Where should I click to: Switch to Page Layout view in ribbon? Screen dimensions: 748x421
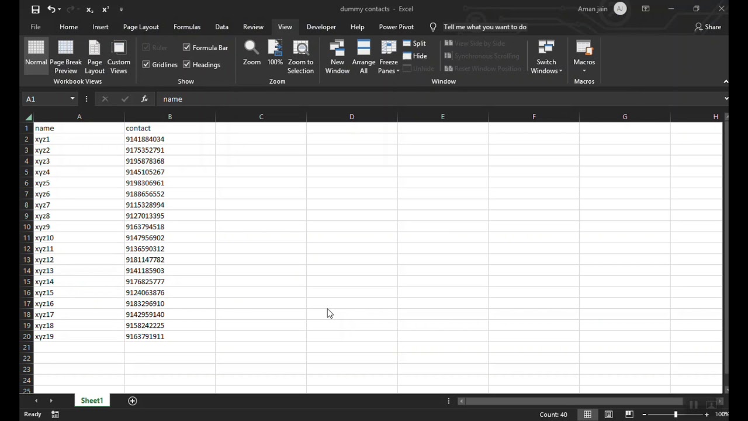[x=95, y=57]
